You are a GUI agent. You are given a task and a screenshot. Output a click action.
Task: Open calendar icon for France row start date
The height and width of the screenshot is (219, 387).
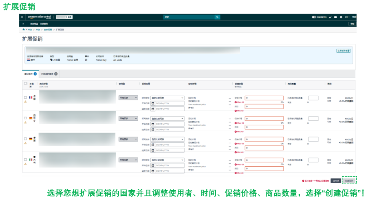click(153, 103)
